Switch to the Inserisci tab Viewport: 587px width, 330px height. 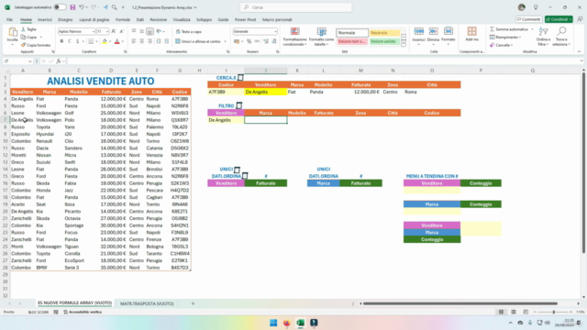pyautogui.click(x=45, y=19)
